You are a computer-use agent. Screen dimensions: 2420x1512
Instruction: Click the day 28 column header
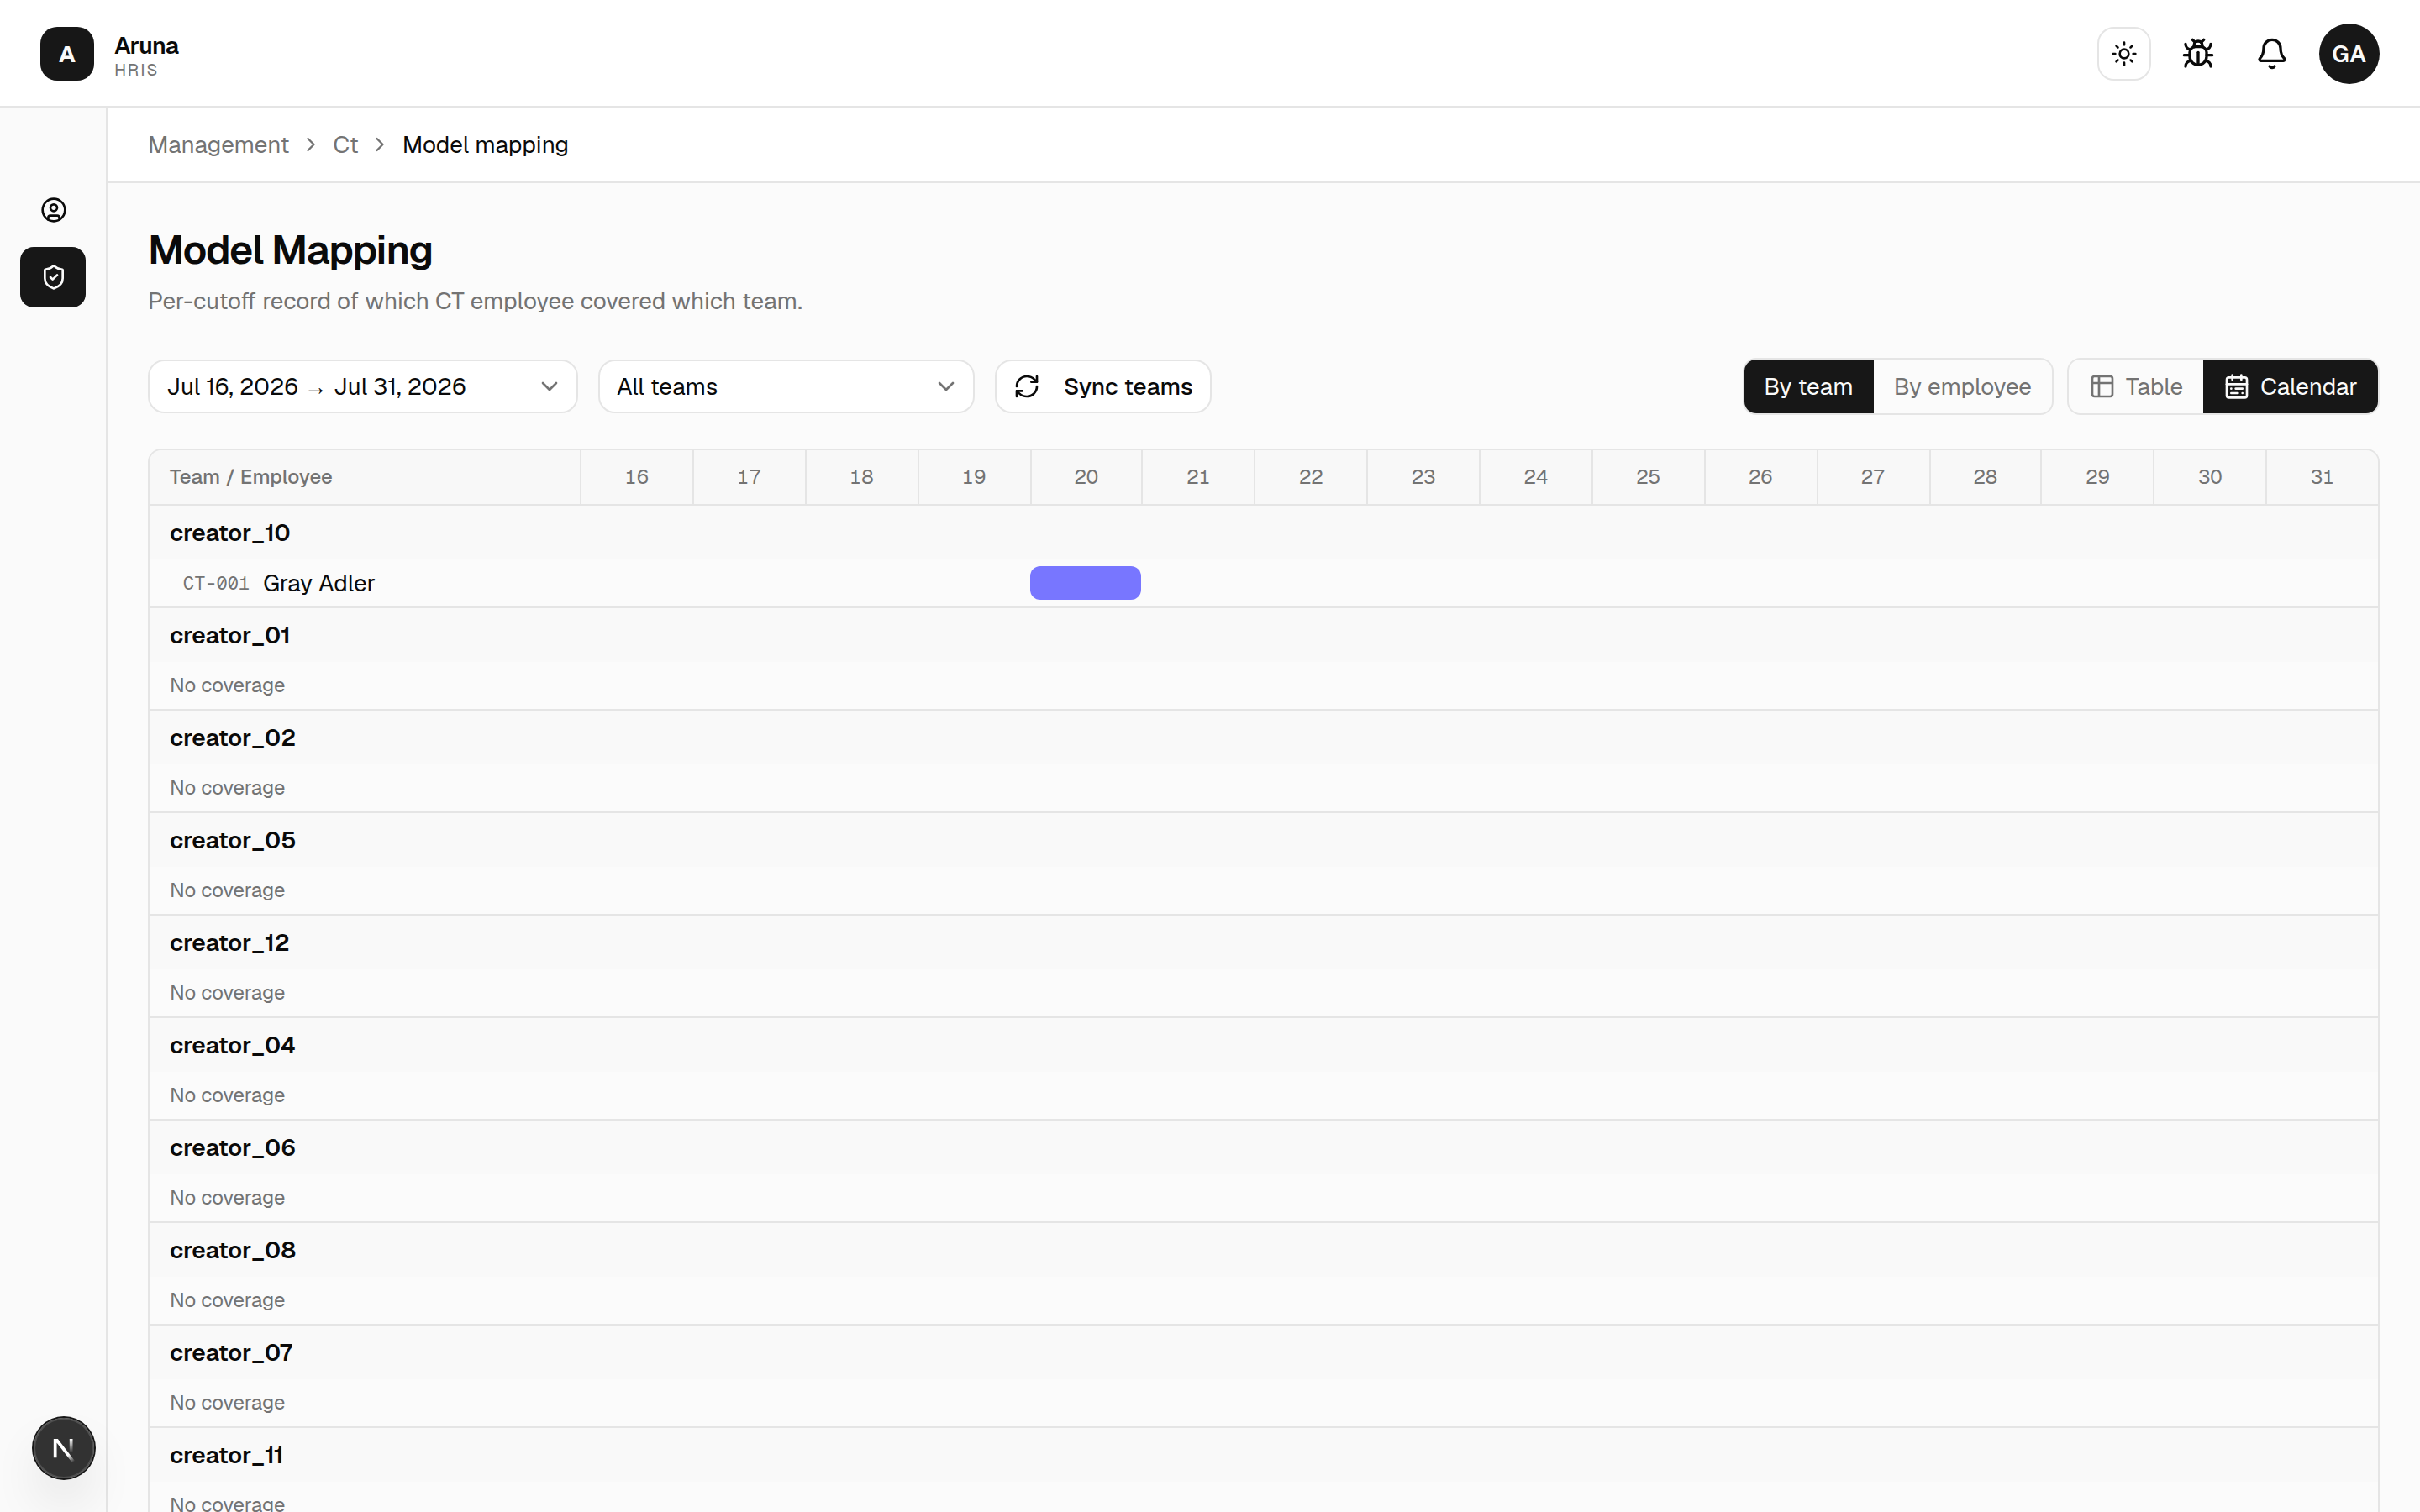[1985, 477]
